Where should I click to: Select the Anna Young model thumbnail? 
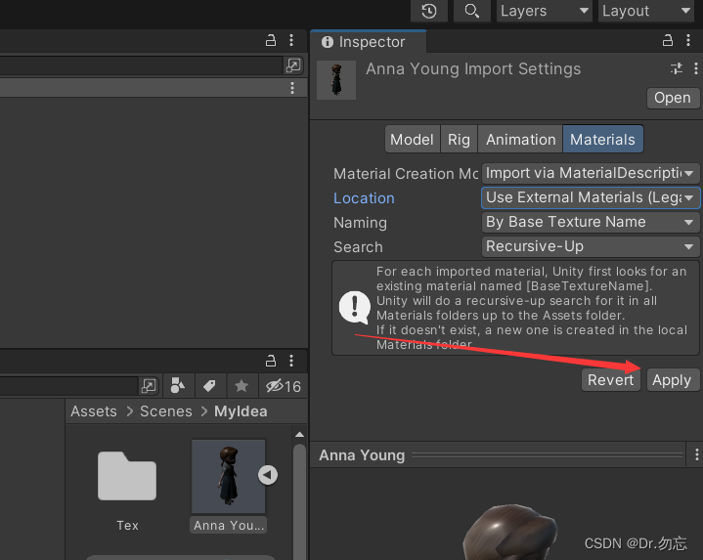tap(229, 476)
